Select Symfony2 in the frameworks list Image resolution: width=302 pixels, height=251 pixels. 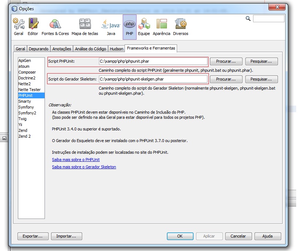[31, 113]
